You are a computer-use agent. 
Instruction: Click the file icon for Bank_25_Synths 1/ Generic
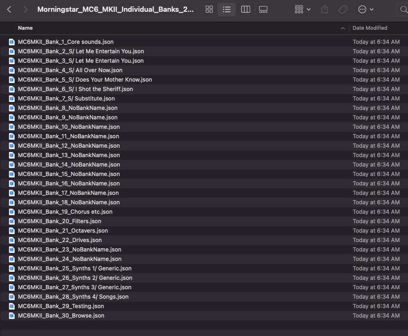pos(12,268)
